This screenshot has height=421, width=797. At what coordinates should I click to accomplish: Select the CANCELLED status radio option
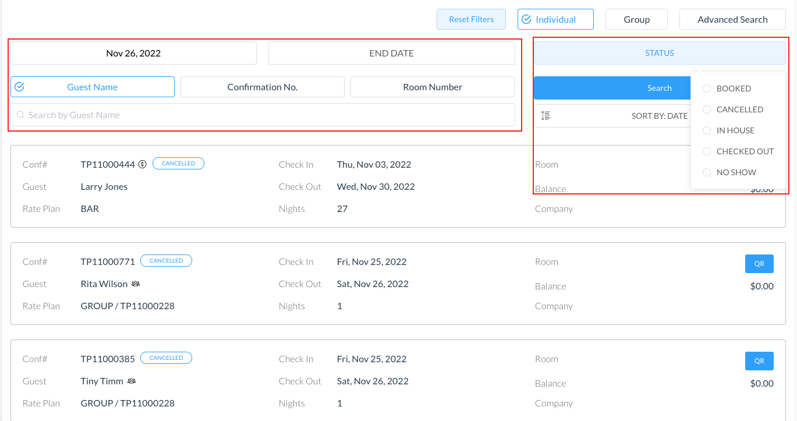[707, 109]
